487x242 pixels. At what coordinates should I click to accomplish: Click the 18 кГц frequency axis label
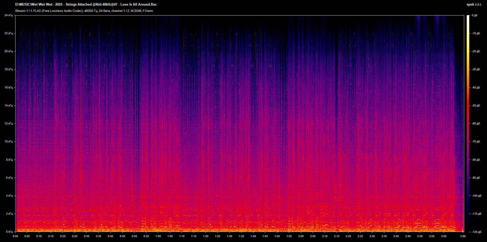9,69
